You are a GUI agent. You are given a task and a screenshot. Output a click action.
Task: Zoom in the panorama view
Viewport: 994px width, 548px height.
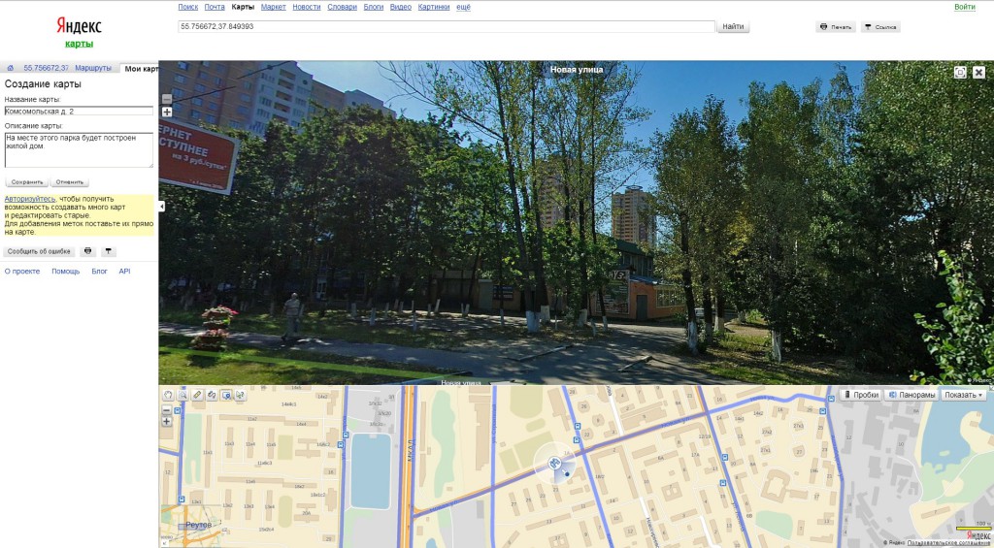[167, 113]
